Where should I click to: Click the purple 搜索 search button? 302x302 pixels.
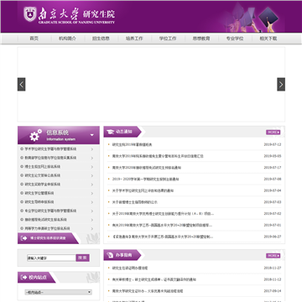click(83, 258)
